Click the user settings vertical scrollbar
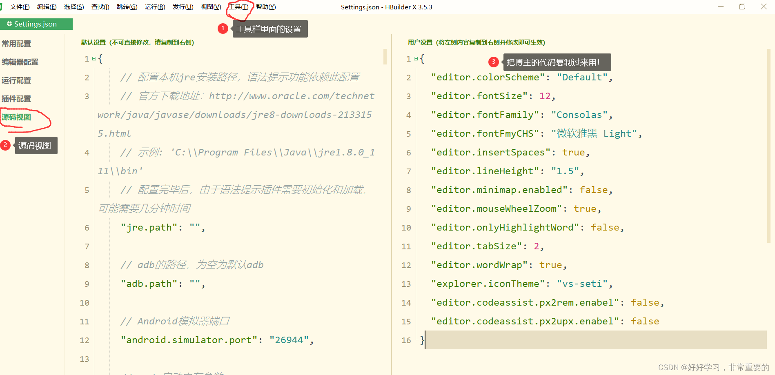The width and height of the screenshot is (775, 375). click(x=769, y=146)
